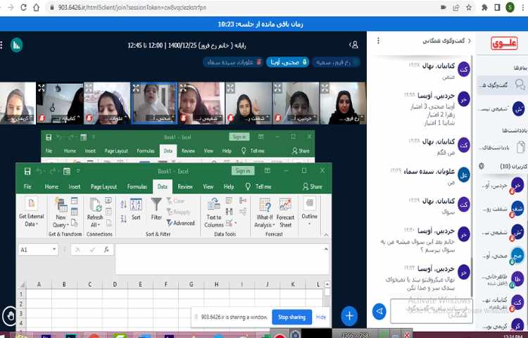Click Sign in in front Excel window
This screenshot has height=338, width=528.
pos(243,170)
